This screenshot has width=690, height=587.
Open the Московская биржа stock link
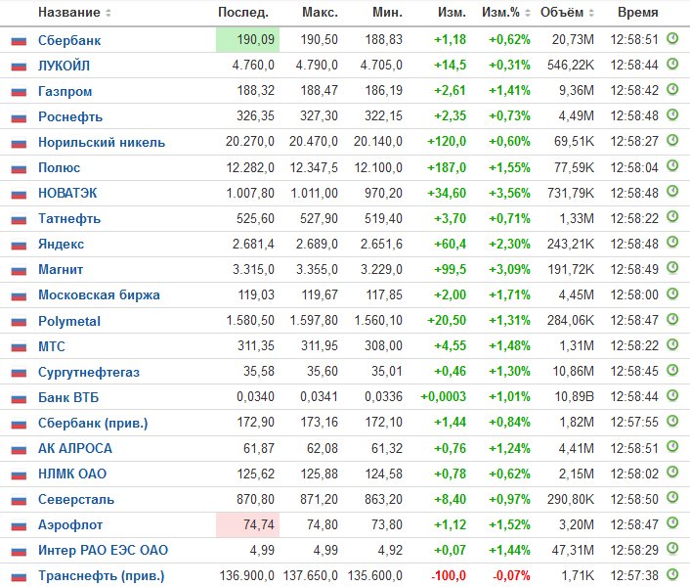tap(99, 295)
